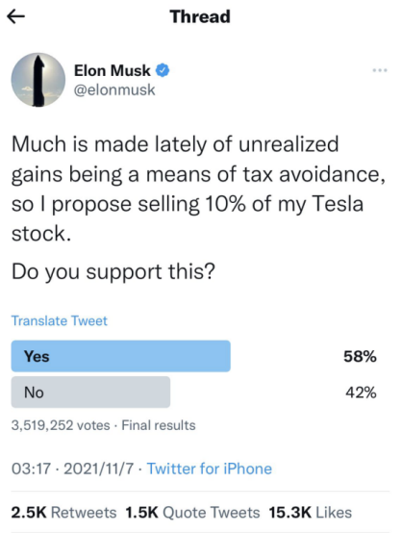Click the Elon Musk display name
Image resolution: width=402 pixels, height=533 pixels.
click(x=113, y=70)
